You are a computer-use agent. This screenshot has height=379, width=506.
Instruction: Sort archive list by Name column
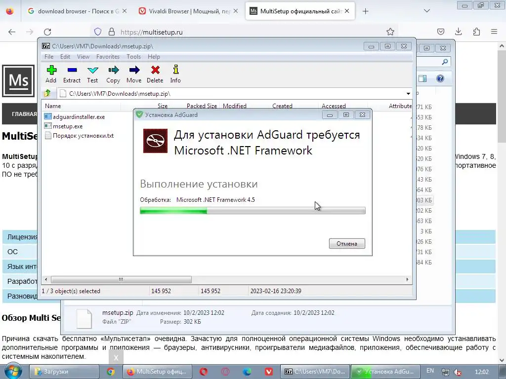53,106
